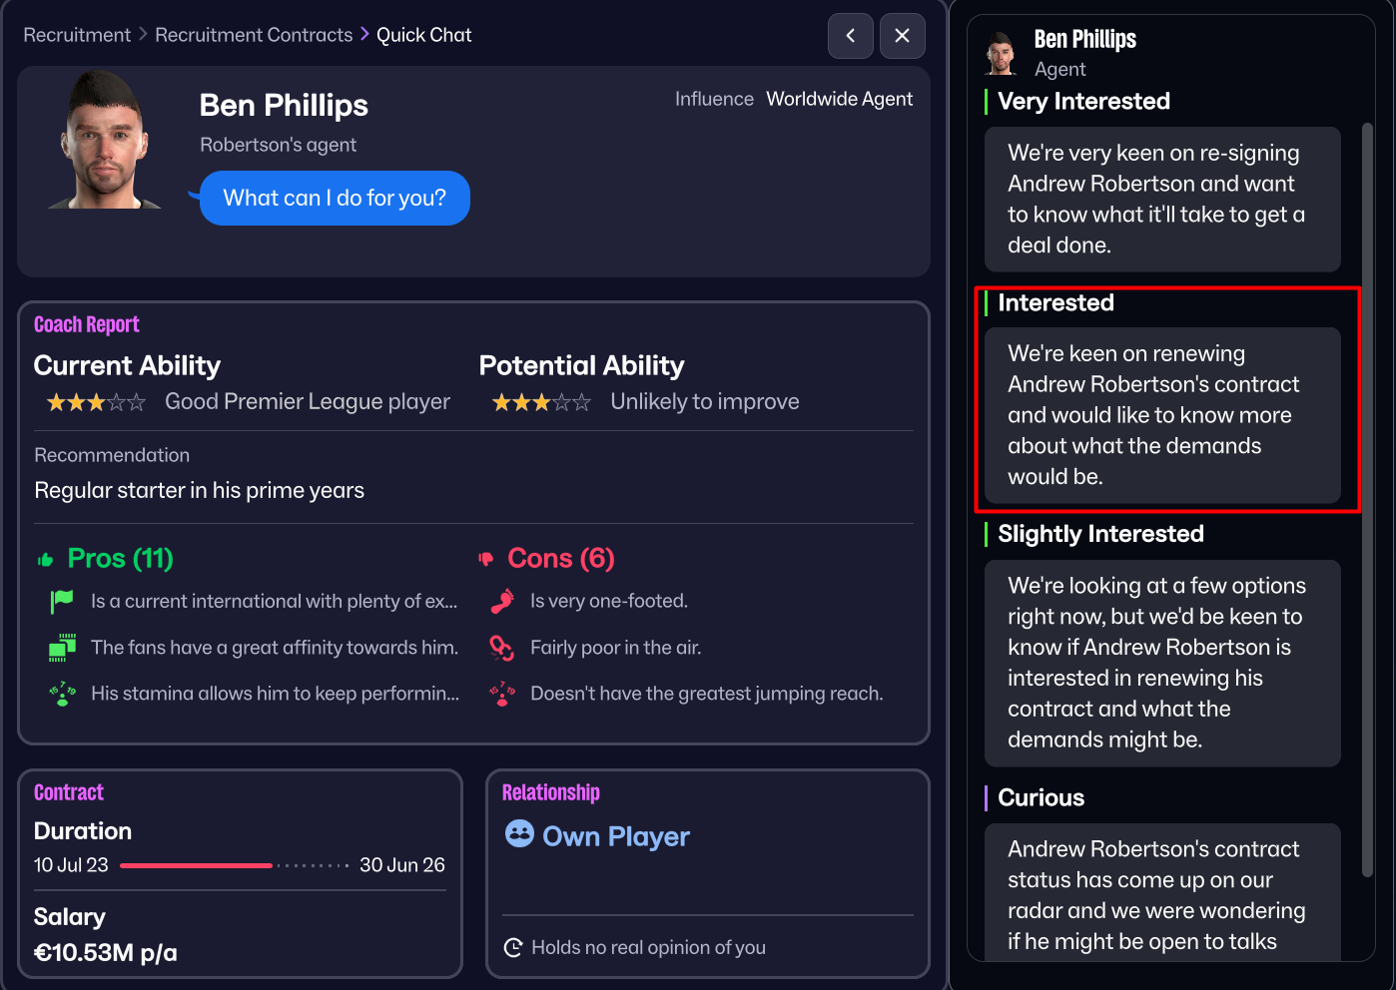Click the opinion refresh icon next to relationship status
The height and width of the screenshot is (990, 1396).
pos(513,947)
